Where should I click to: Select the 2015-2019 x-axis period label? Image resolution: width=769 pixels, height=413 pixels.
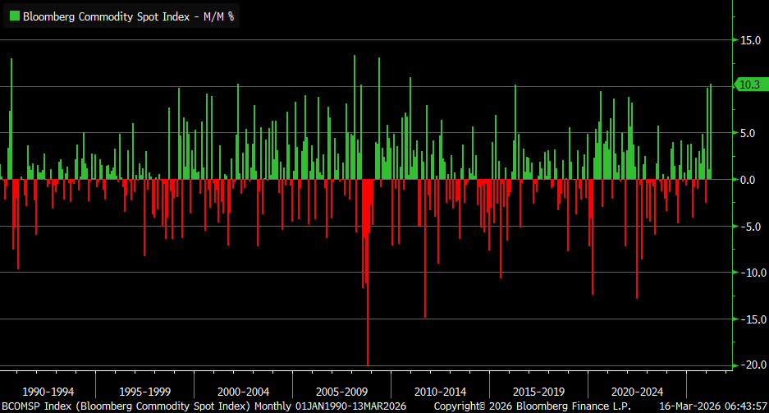point(539,392)
